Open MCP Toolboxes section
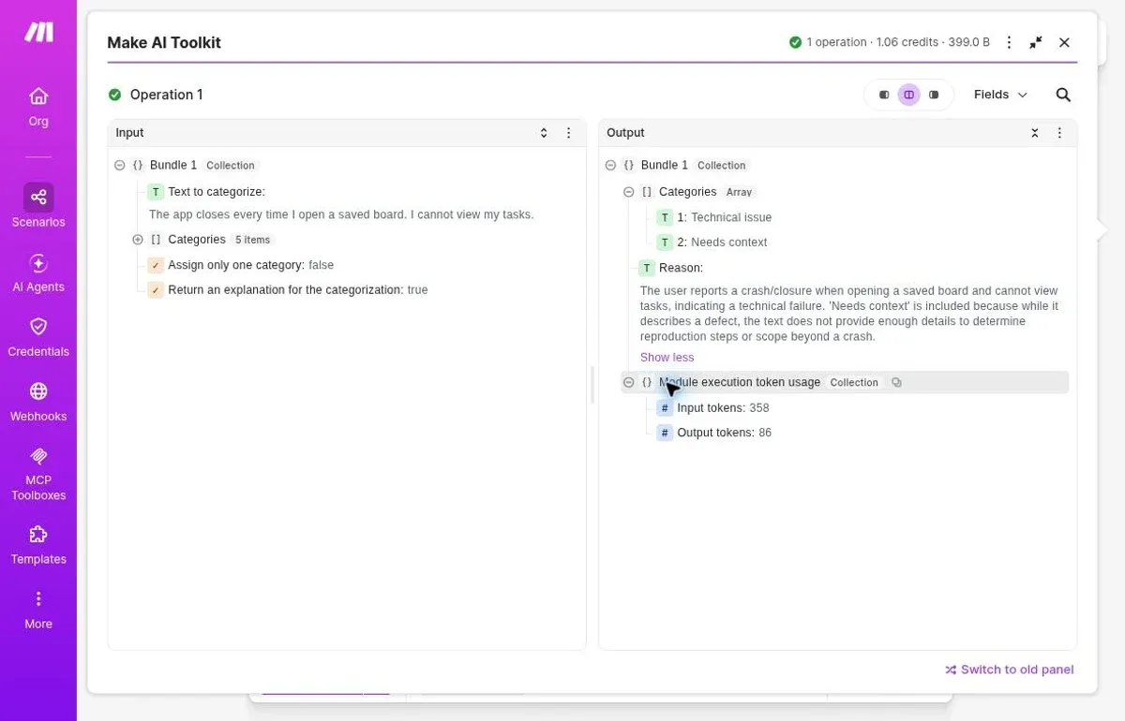The image size is (1125, 721). (x=38, y=473)
